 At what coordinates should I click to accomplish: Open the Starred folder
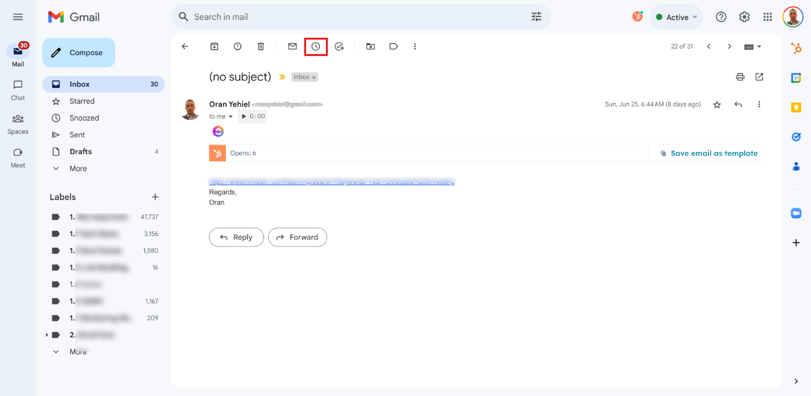103,101
